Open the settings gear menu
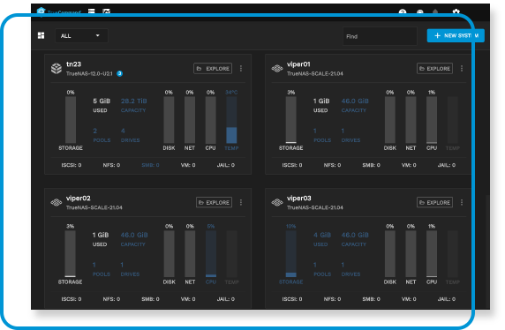This screenshot has height=330, width=505. [x=456, y=12]
